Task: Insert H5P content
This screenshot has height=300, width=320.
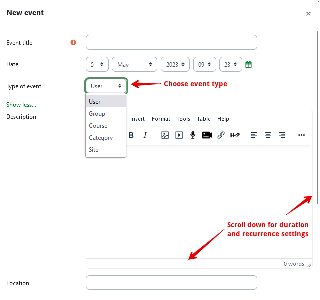Action: (x=235, y=135)
